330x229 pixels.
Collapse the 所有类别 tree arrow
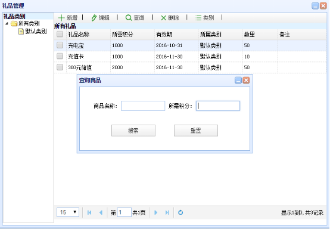7,24
